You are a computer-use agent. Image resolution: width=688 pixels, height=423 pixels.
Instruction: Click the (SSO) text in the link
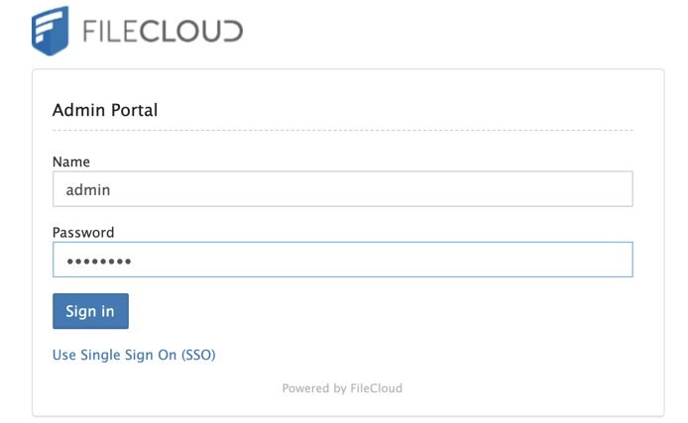coord(198,355)
